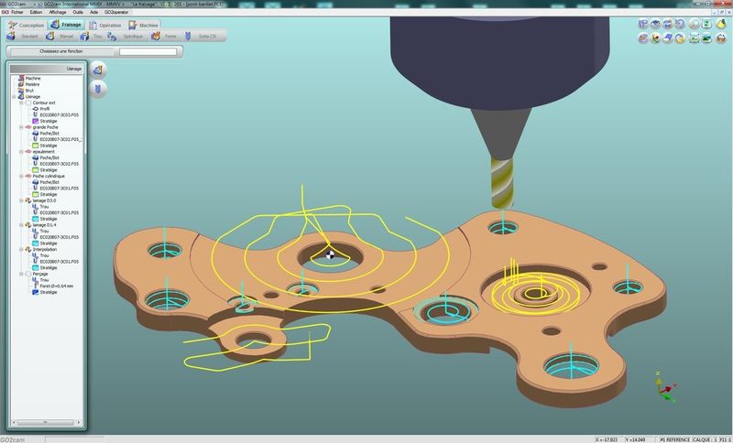Open the Affichage menu
This screenshot has height=443, width=733.
point(58,12)
